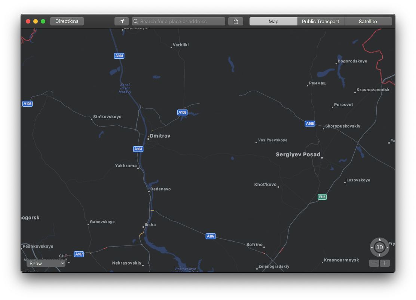Click the current location arrow button
Image resolution: width=416 pixels, height=300 pixels.
(122, 21)
